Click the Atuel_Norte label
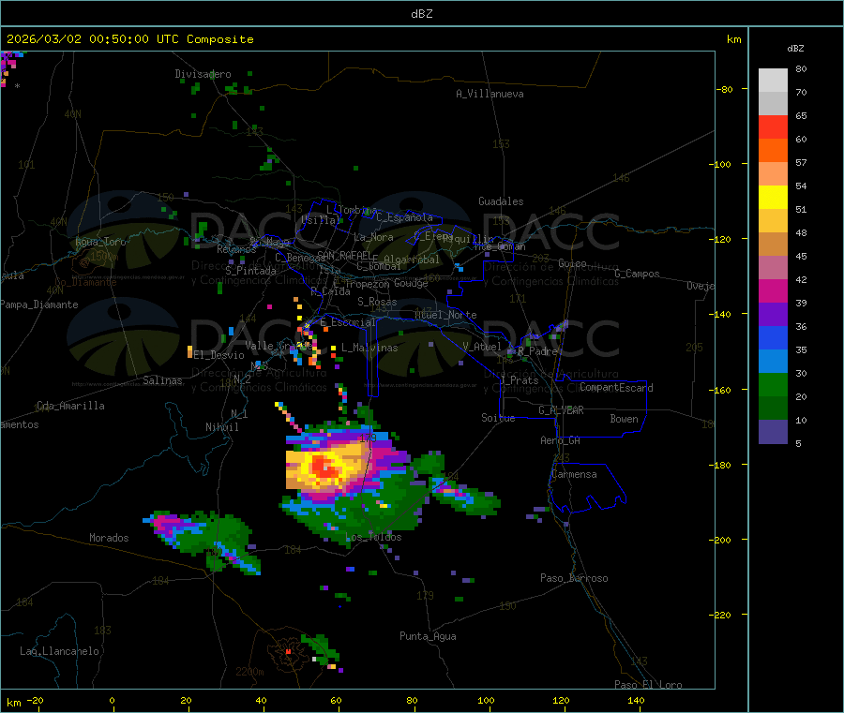The height and width of the screenshot is (713, 844). point(445,315)
